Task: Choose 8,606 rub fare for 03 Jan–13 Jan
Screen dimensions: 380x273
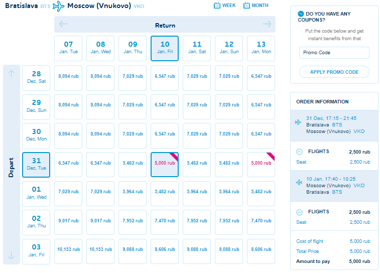Action: click(x=261, y=251)
